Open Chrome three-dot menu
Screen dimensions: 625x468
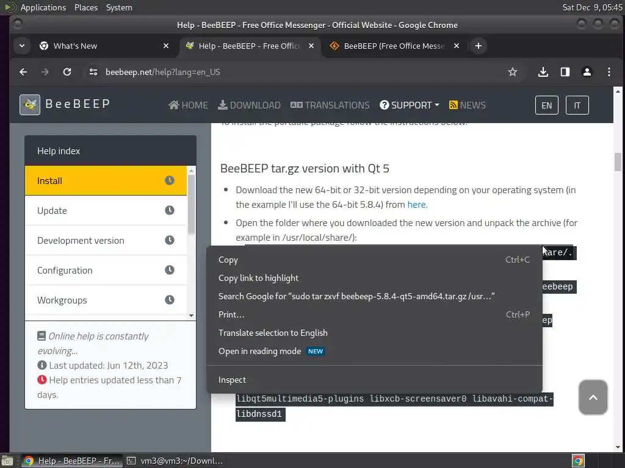609,72
